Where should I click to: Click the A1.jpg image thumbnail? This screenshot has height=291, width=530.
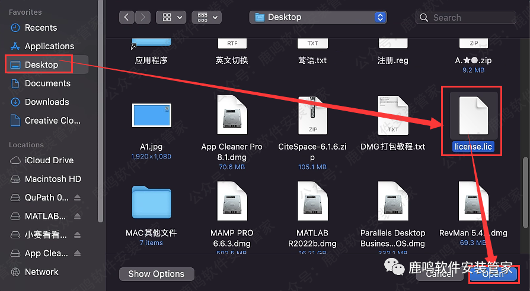[x=151, y=115]
